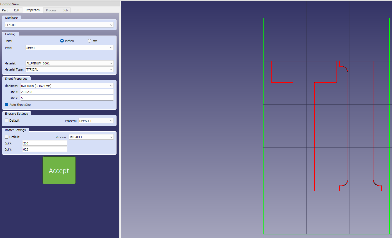
Task: Open the Thickness dropdown
Action: (x=67, y=86)
